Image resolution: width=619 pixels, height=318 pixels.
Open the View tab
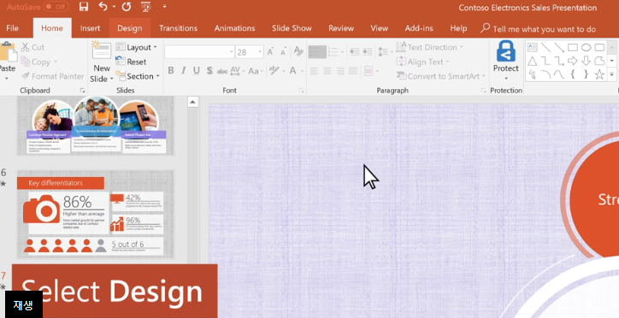379,28
